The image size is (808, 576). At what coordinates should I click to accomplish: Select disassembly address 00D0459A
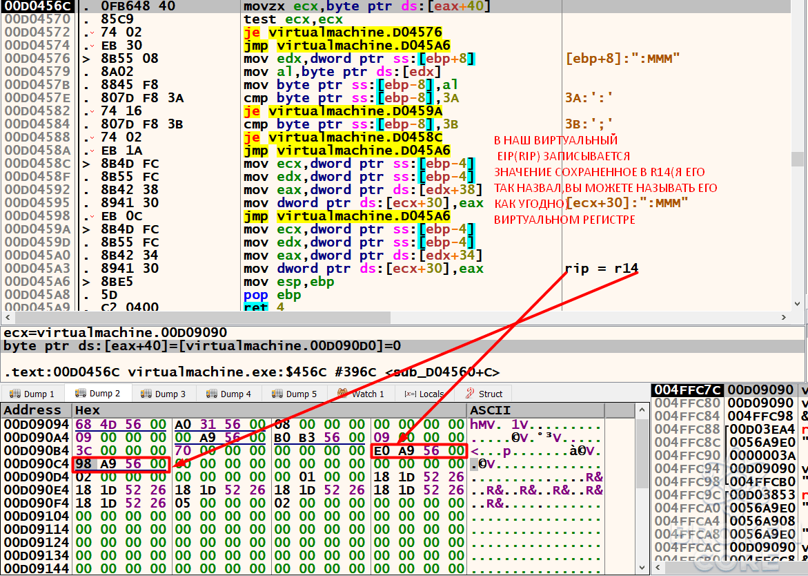click(x=38, y=229)
